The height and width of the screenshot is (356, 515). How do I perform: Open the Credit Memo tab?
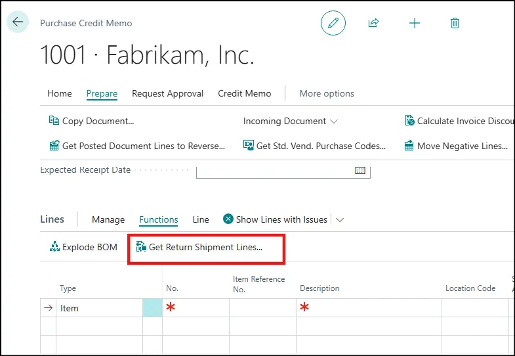(x=244, y=93)
